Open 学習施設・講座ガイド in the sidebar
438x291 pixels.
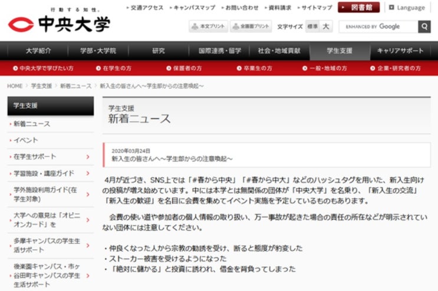point(44,173)
